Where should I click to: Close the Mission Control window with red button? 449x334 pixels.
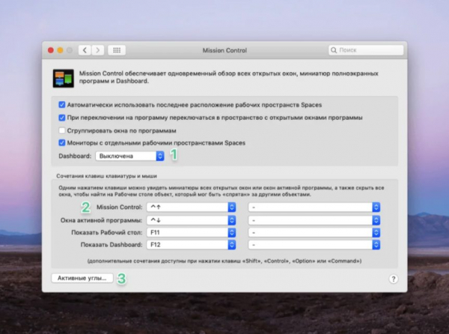(x=51, y=50)
